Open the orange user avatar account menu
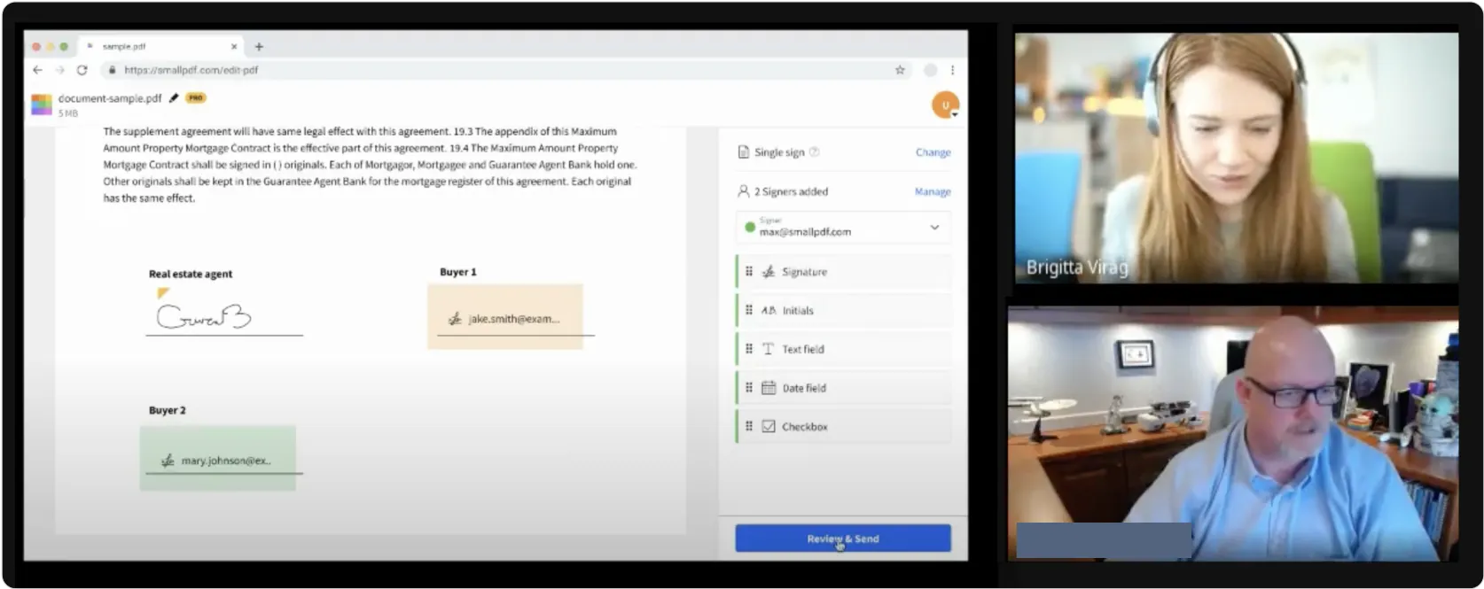Screen dimensions: 1484x589 945,105
